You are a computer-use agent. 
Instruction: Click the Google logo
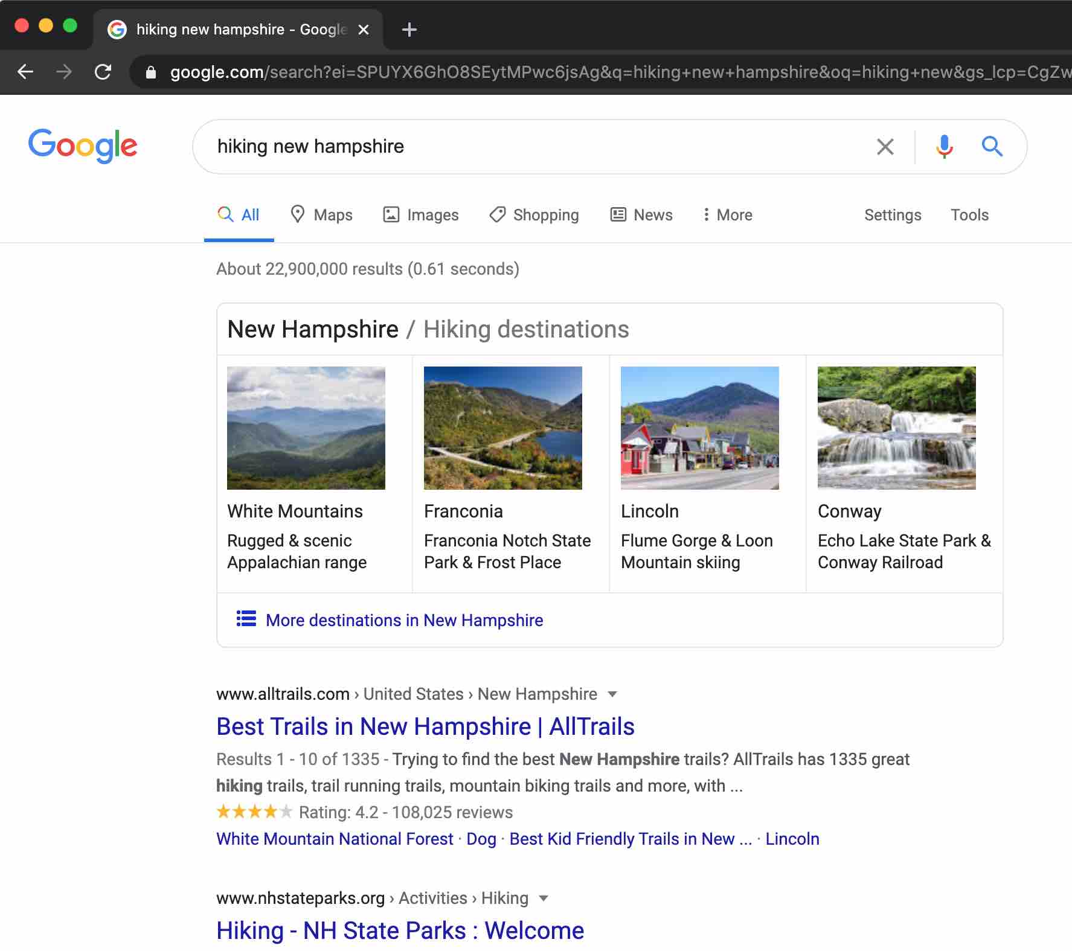coord(83,146)
